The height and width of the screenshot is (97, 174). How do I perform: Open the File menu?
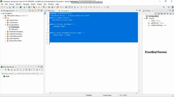[2, 4]
